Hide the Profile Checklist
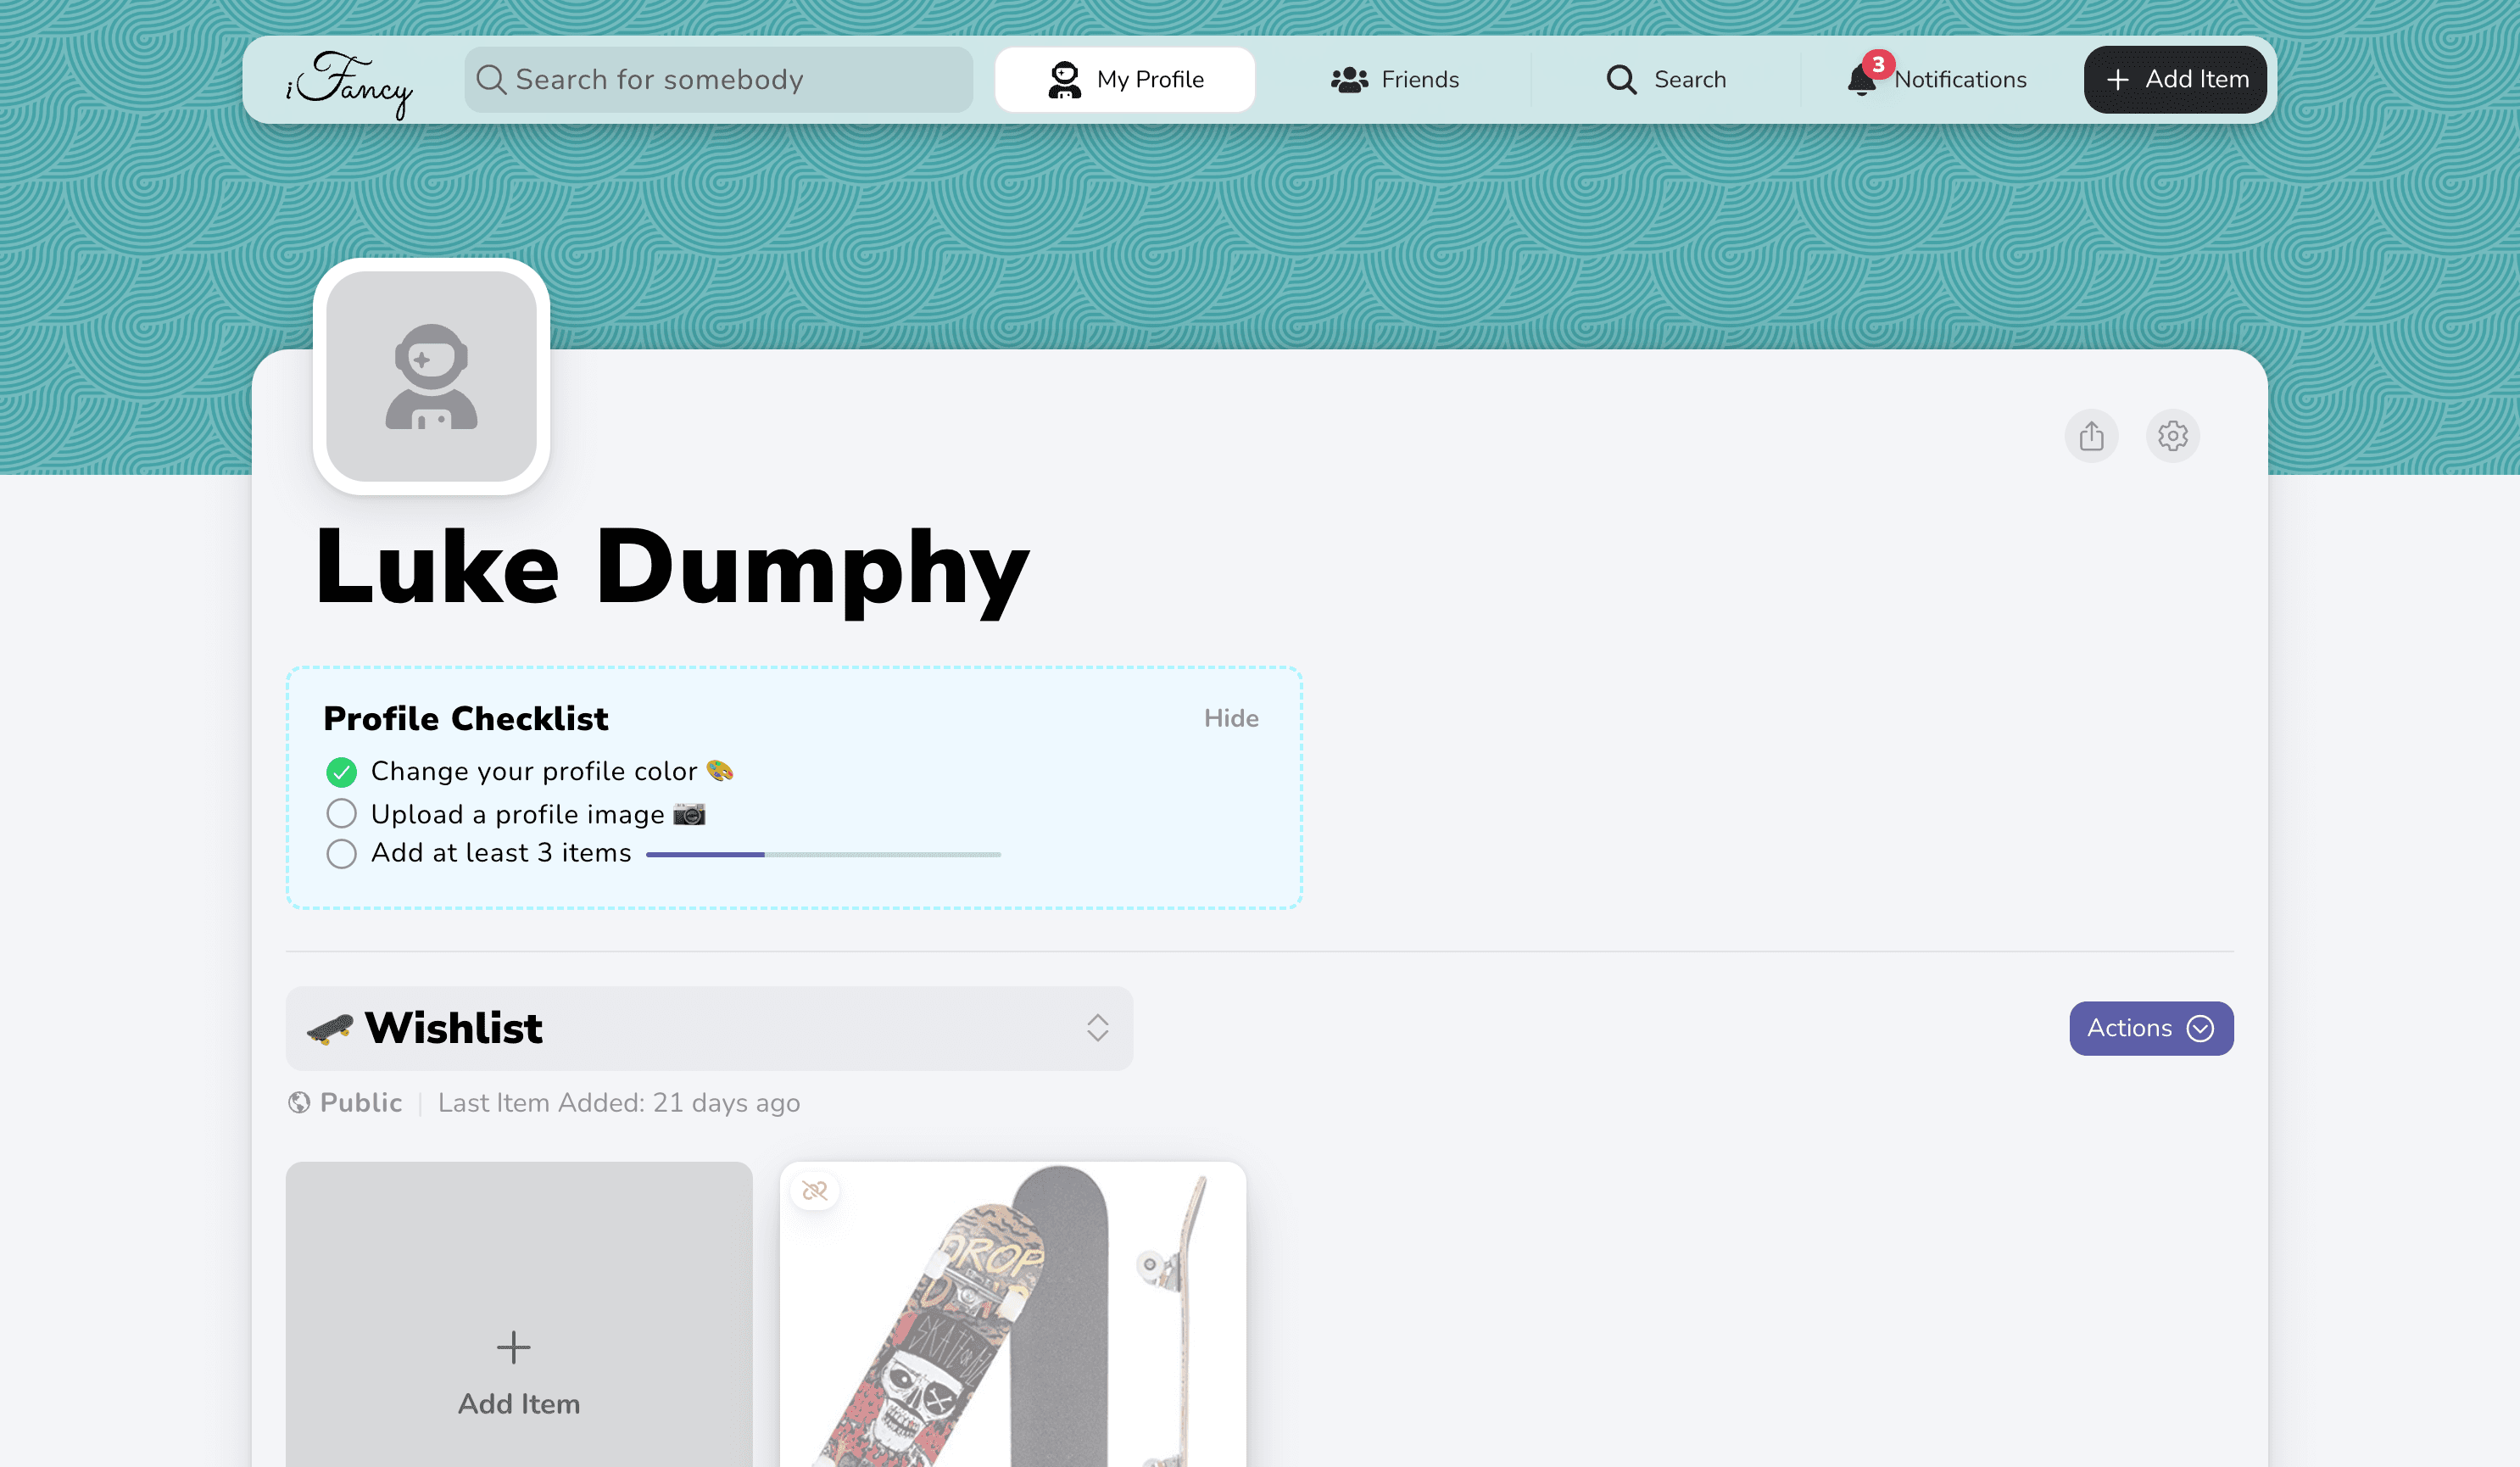The height and width of the screenshot is (1467, 2520). (1231, 718)
